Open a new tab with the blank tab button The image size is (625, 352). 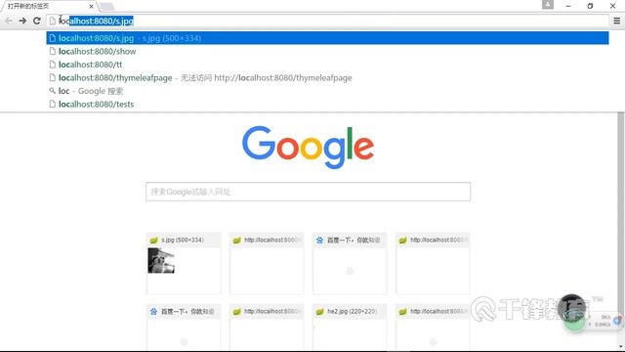(x=106, y=7)
